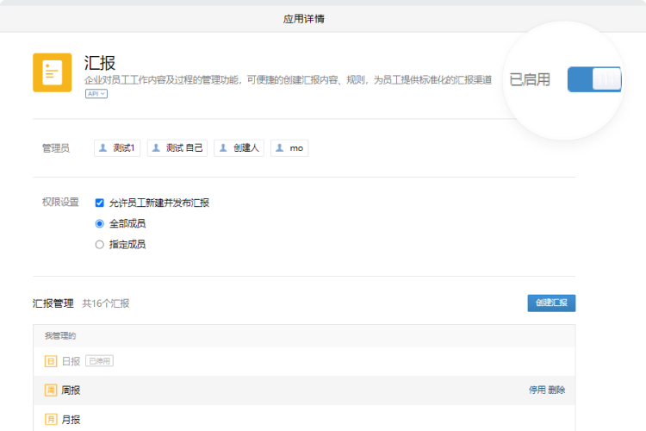
Task: Select administrator 测试1
Action: (x=117, y=148)
